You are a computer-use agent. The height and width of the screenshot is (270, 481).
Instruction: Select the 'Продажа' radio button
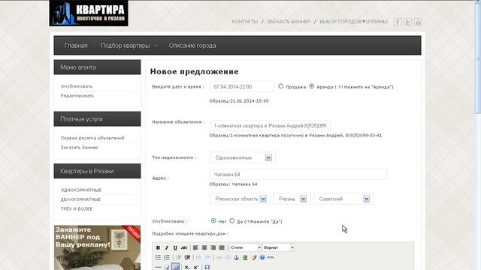click(280, 86)
